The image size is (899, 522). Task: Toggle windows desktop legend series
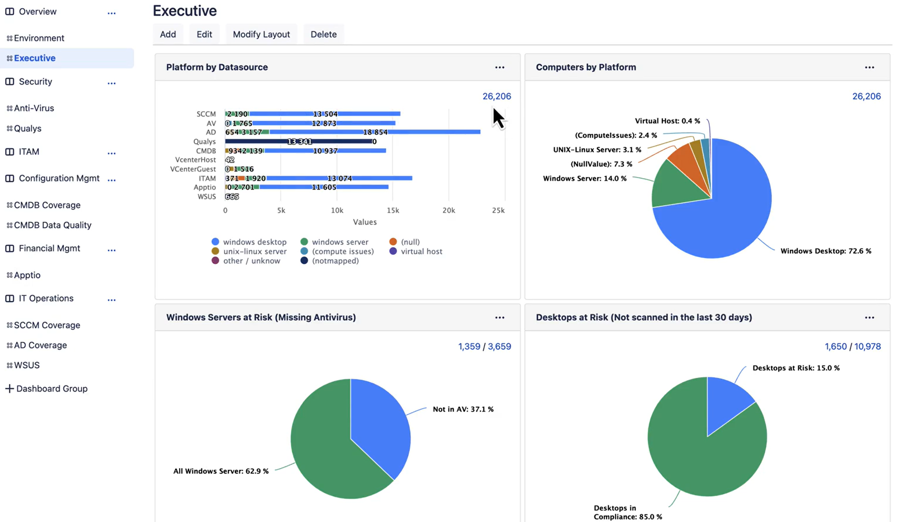click(254, 242)
